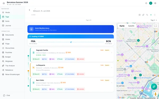
Task: Click Verschieben on Sagrada Familia
Action: 70,59
